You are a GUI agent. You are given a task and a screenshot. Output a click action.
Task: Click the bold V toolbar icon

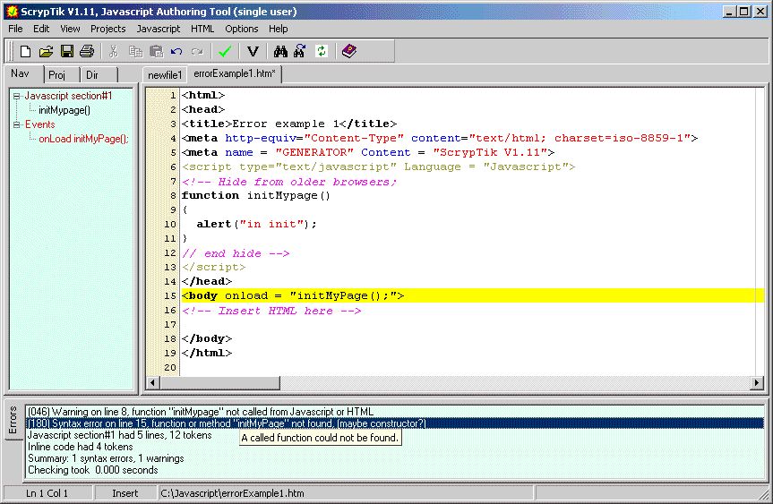[x=253, y=52]
